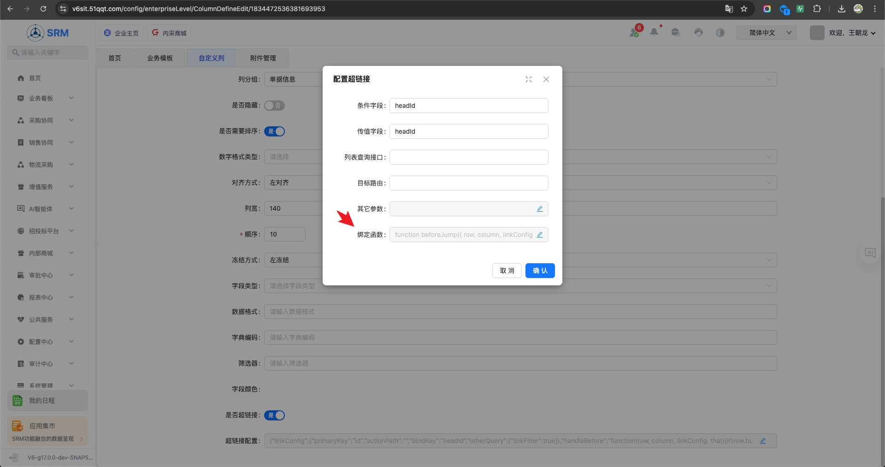Click the 取消 button
The image size is (885, 467).
point(507,271)
